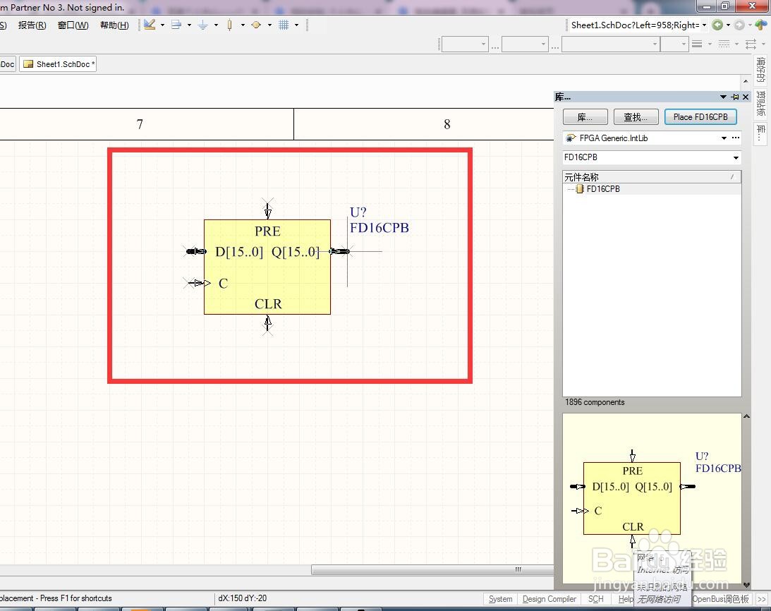Open the FPGA Generic.IntLib library dropdown
This screenshot has width=771, height=611.
724,138
